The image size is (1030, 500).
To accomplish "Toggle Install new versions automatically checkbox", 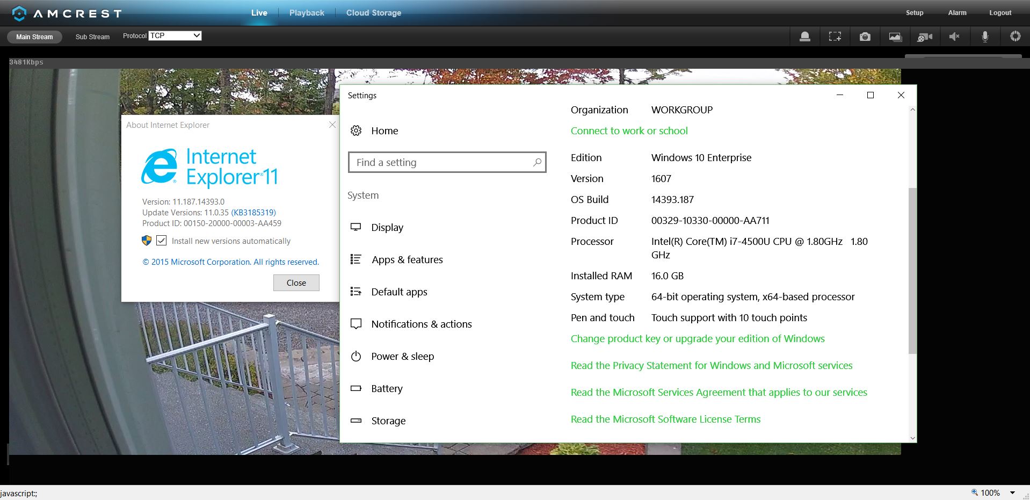I will point(161,241).
